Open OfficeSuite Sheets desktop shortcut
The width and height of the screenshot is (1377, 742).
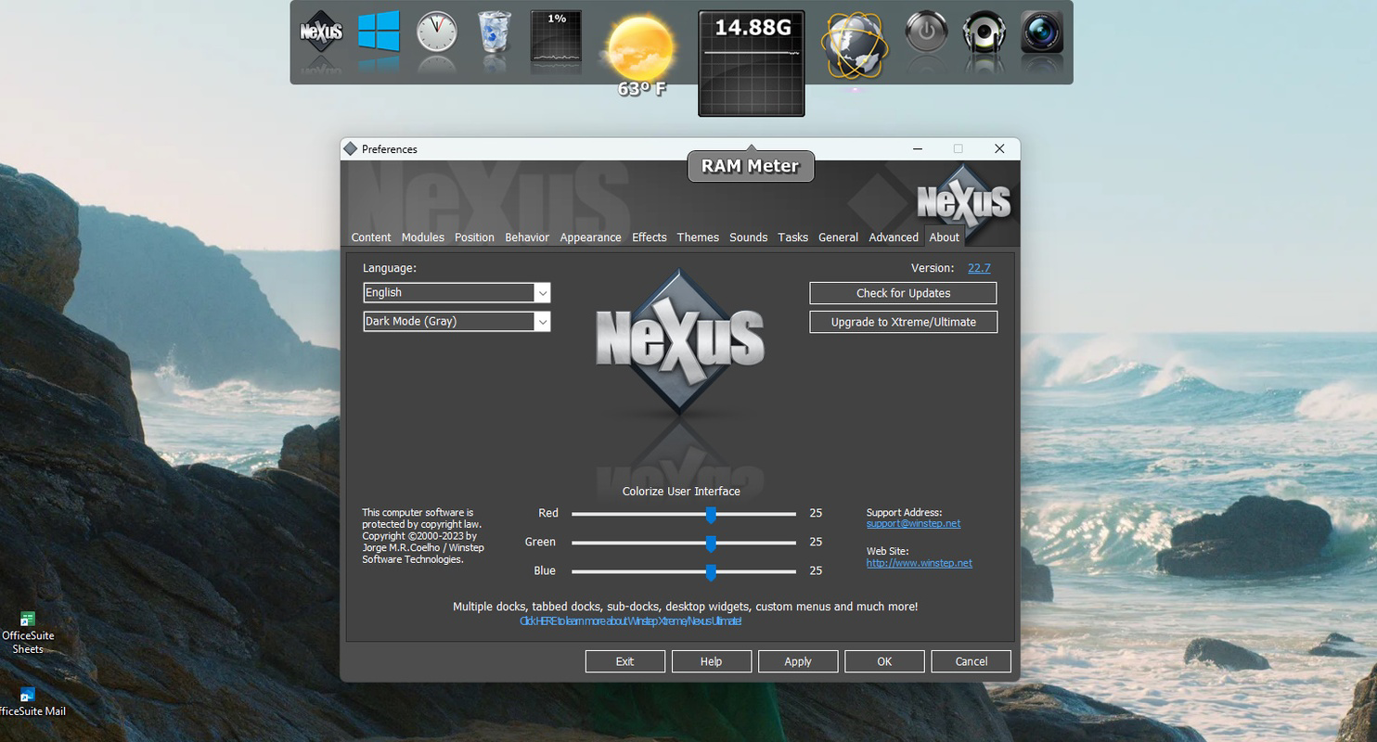[28, 633]
